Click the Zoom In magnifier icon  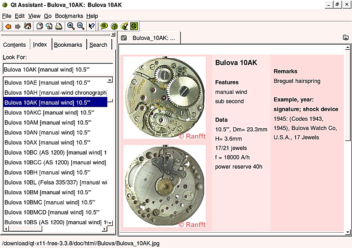point(71,26)
